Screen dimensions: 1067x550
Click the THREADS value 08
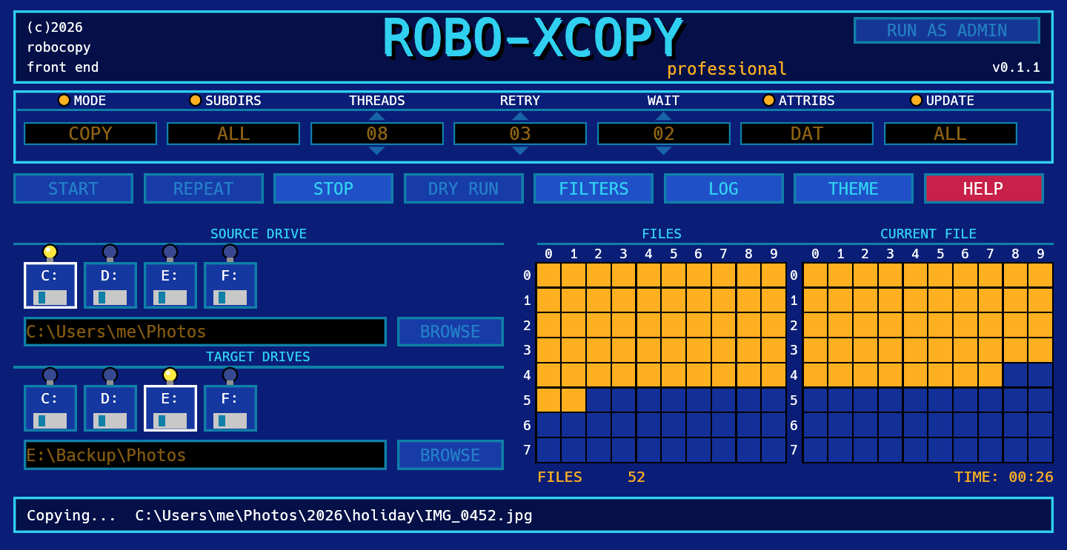pyautogui.click(x=377, y=133)
